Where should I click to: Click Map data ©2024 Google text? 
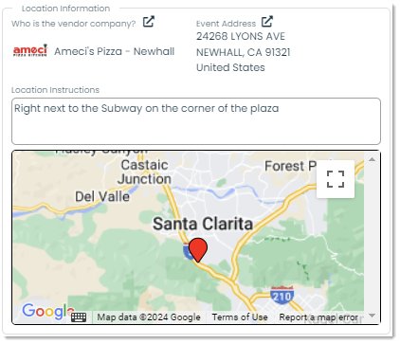click(x=149, y=317)
